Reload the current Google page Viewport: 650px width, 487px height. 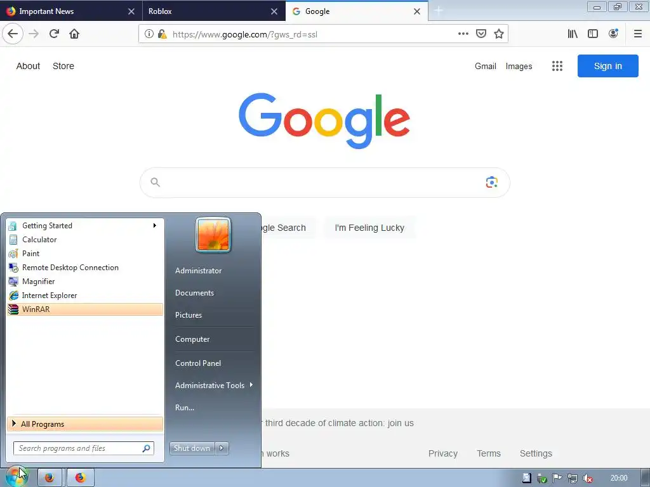tap(54, 34)
